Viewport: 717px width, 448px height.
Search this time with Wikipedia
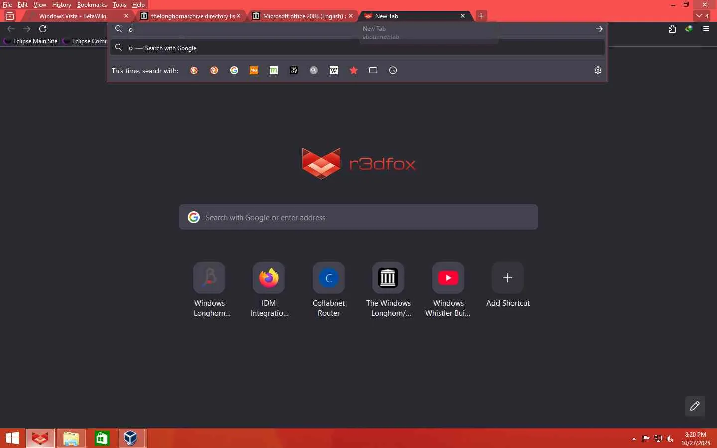click(x=334, y=71)
